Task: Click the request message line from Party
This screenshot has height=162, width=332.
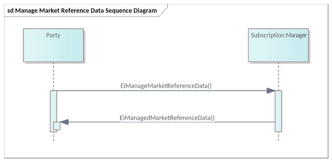Action: [162, 91]
